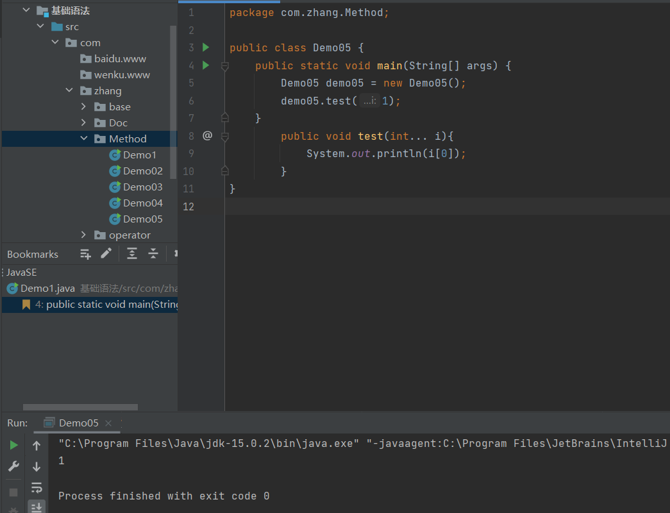The width and height of the screenshot is (670, 513).
Task: Click the Stop process square icon
Action: pyautogui.click(x=13, y=492)
